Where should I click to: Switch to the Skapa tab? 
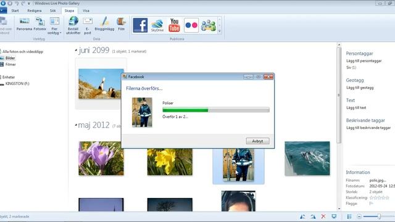point(69,10)
